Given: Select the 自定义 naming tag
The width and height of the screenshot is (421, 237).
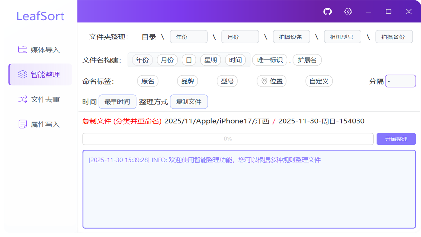Looking at the screenshot, I should pyautogui.click(x=319, y=81).
